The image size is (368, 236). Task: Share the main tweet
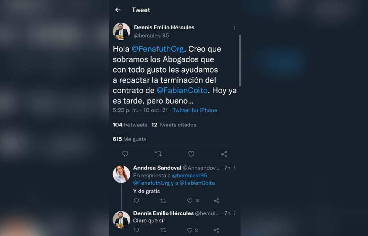tap(224, 153)
